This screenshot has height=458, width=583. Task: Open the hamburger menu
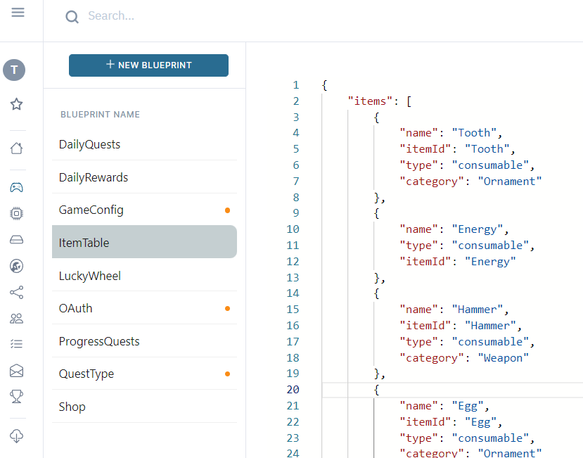pos(18,13)
